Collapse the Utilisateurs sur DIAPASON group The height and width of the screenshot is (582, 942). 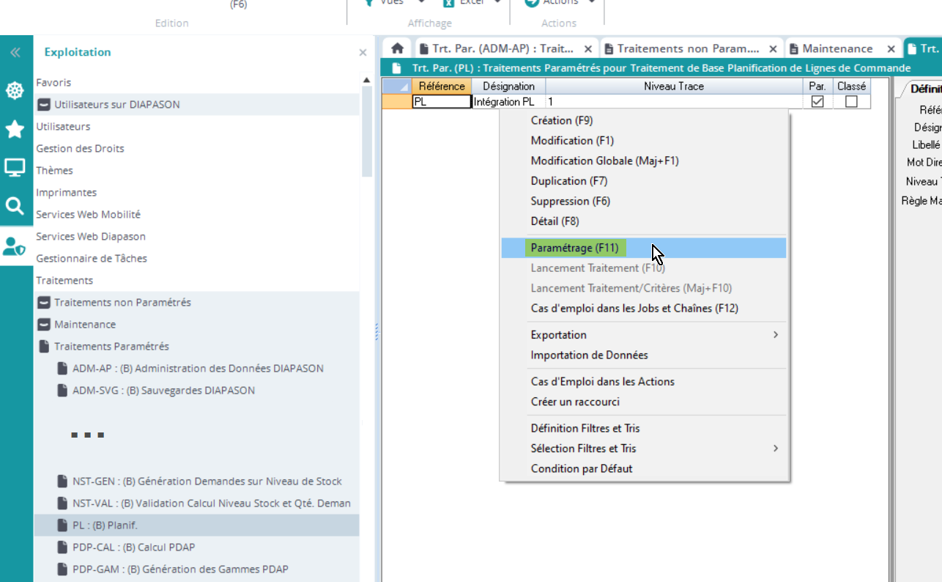[45, 105]
